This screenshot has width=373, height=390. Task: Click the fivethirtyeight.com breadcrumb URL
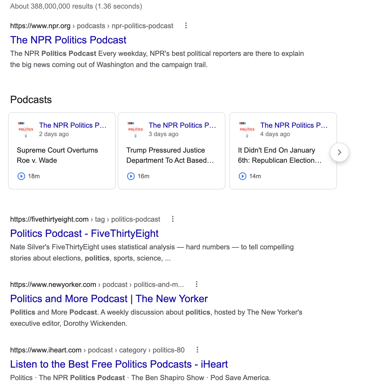[x=85, y=219]
